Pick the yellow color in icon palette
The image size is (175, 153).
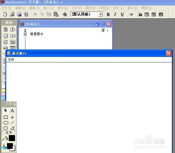click(3, 90)
